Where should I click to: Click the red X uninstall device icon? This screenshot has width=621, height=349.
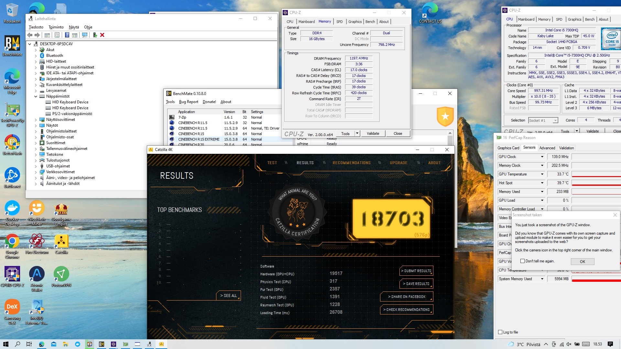click(102, 35)
